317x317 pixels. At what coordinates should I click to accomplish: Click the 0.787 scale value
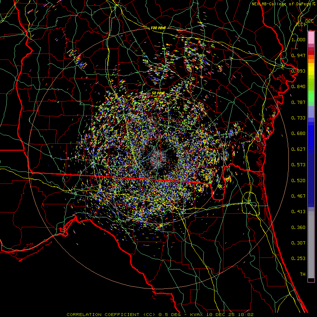coord(298,102)
